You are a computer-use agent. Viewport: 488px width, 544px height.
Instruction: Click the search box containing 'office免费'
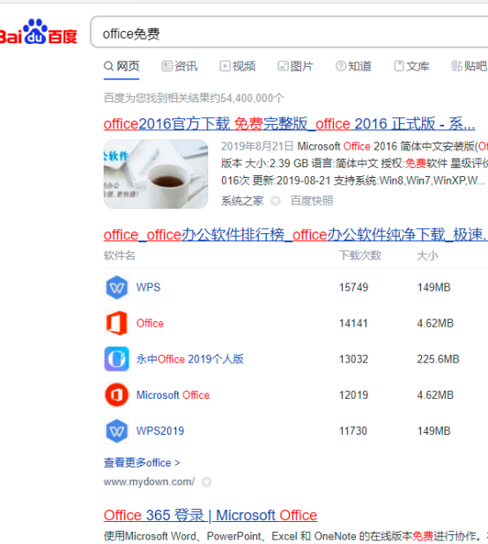click(x=289, y=32)
